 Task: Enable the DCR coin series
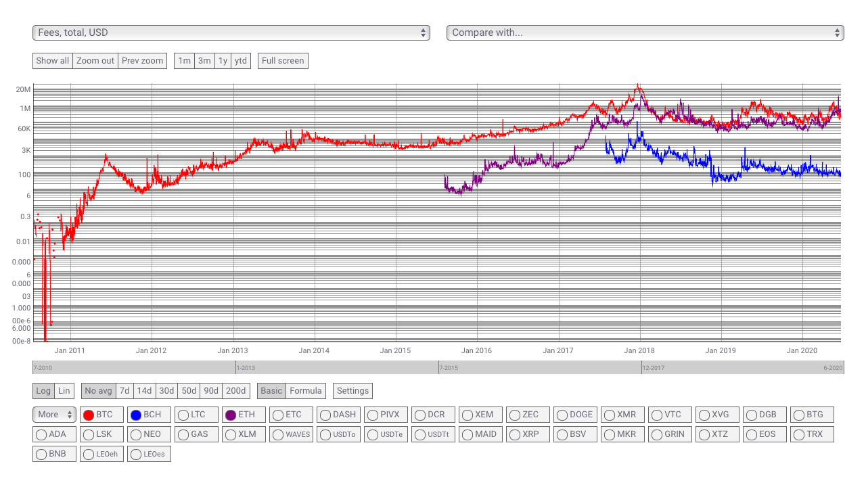coord(433,415)
